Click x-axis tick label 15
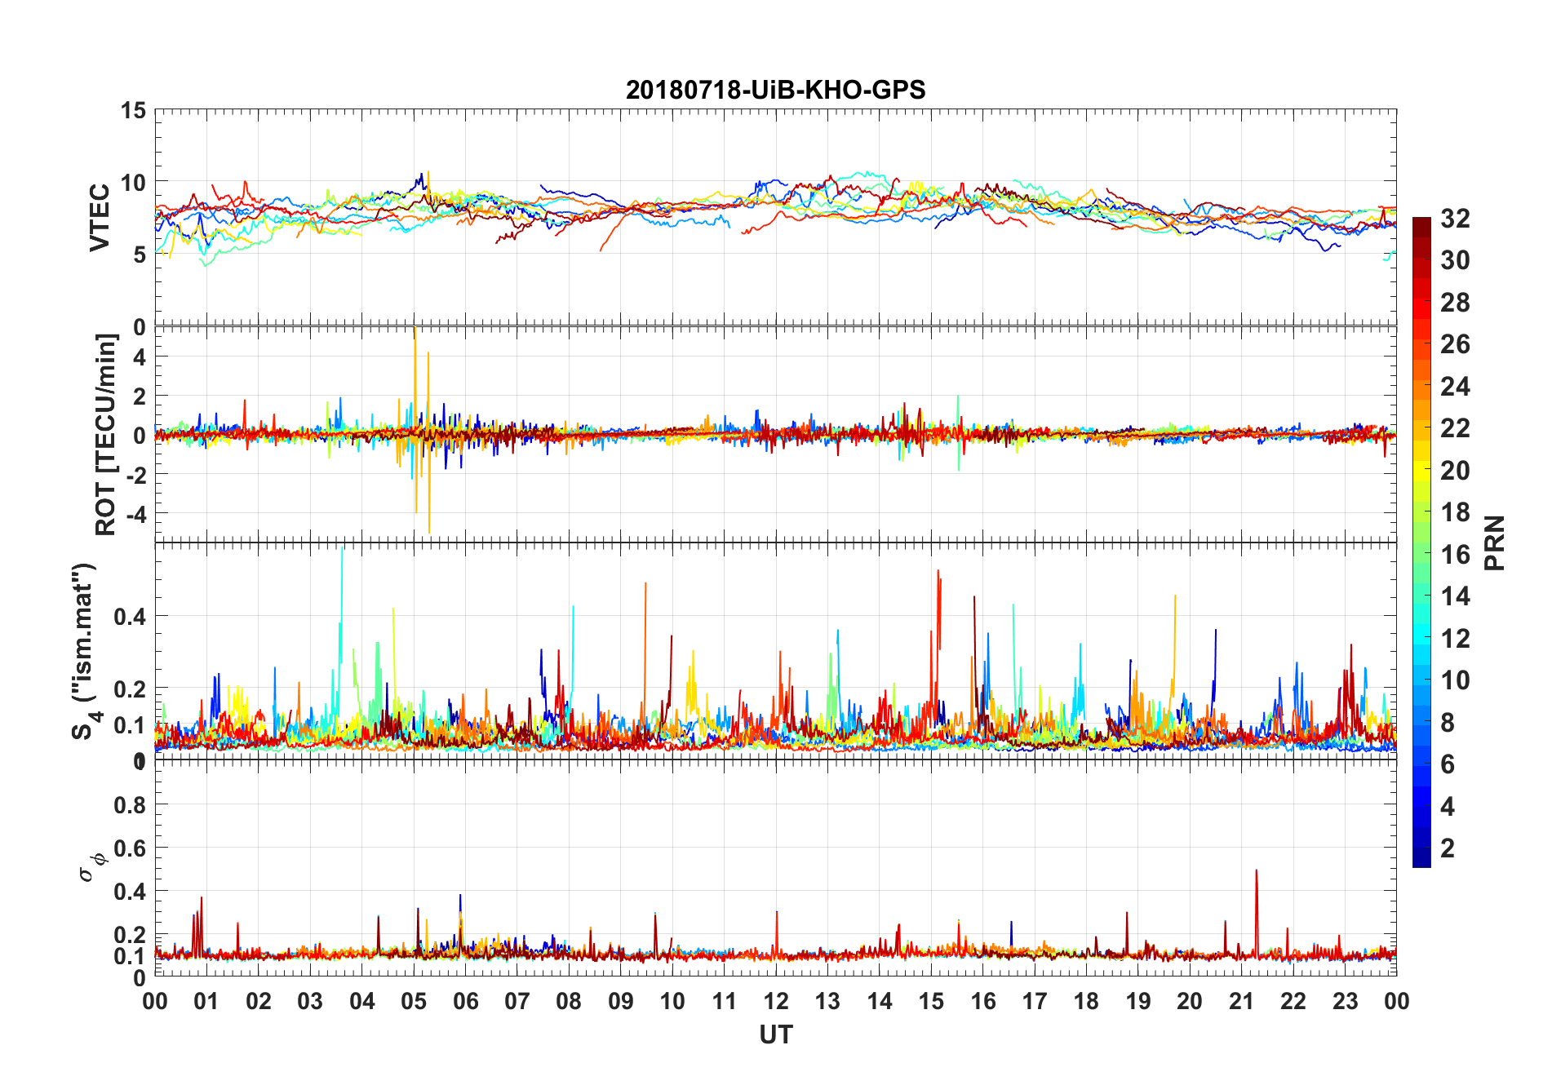 click(x=931, y=1001)
